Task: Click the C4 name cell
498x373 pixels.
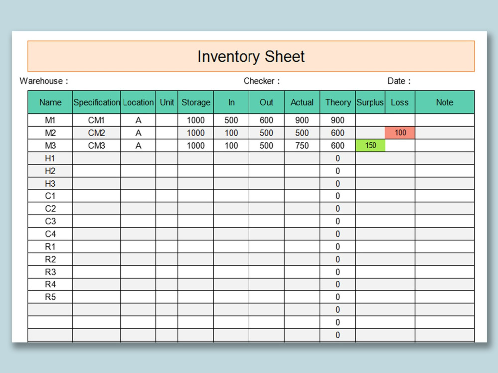Action: pos(50,234)
